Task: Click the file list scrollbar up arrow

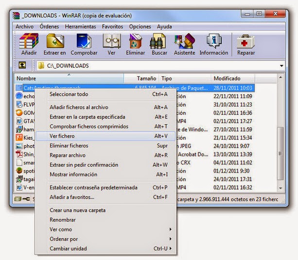Action: pos(280,77)
